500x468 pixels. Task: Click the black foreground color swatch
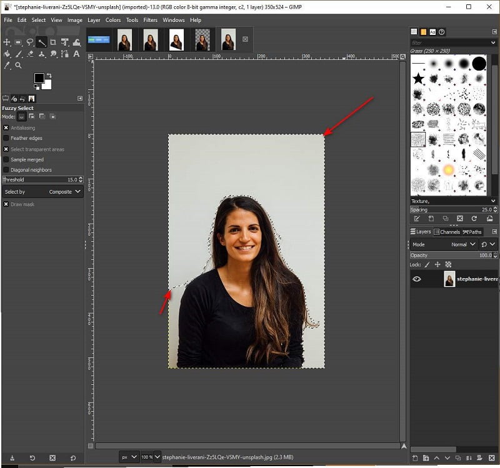[39, 78]
